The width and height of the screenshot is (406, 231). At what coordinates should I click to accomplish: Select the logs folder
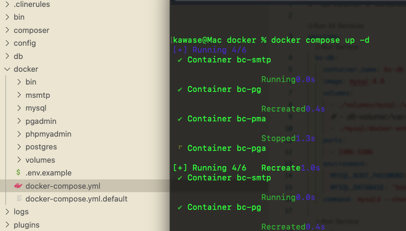21,212
